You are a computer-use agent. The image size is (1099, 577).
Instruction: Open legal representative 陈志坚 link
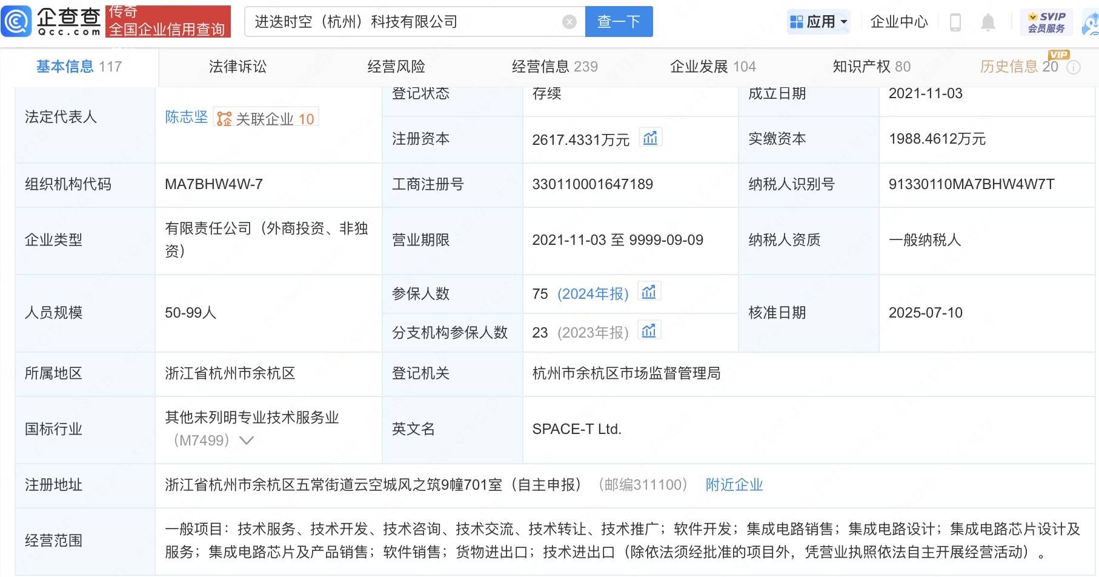point(187,117)
